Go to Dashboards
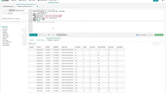This screenshot has width=166, height=93. tap(43, 1)
